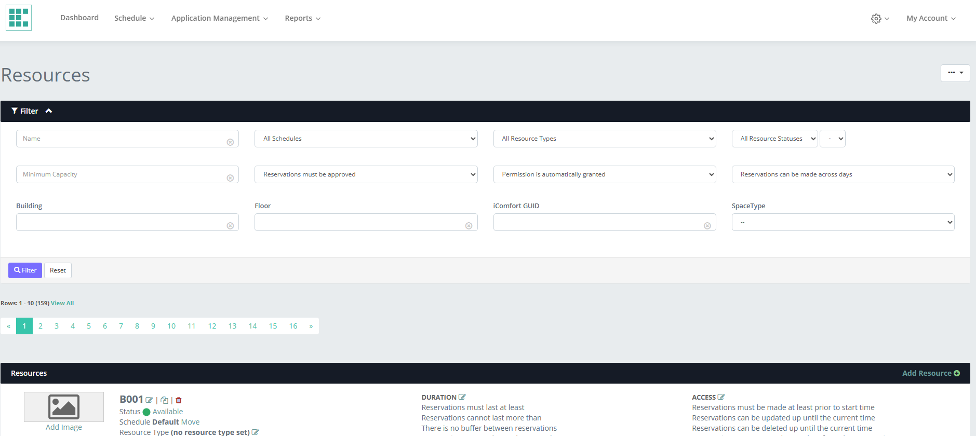
Task: Delete B001 using the red trash icon
Action: [179, 400]
